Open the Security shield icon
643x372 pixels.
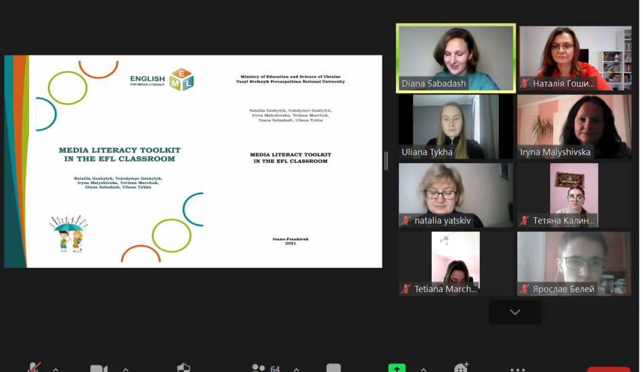183,369
